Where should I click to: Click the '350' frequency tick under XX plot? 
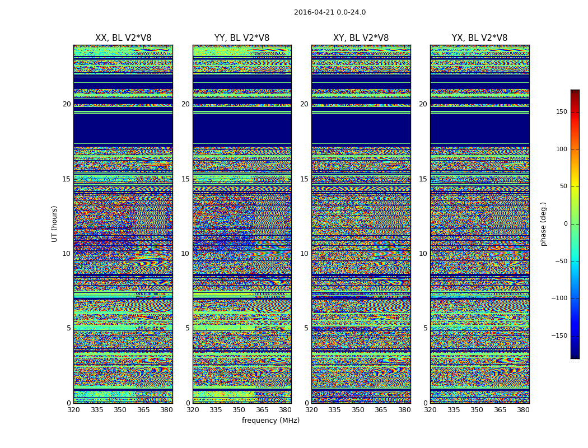120,410
